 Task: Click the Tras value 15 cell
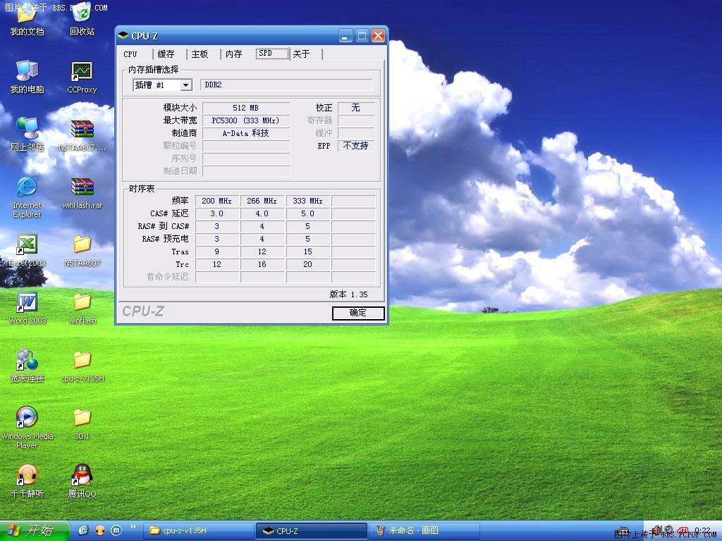click(307, 251)
